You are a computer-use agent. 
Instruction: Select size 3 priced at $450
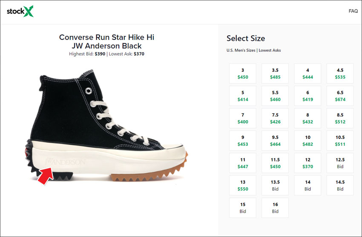coord(243,74)
